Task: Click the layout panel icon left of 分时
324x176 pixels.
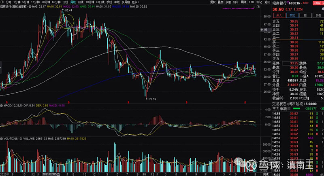Action: 2,2
